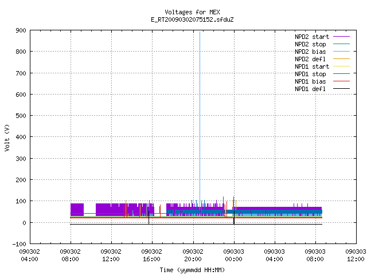Image resolution: width=367 pixels, height=275 pixels.
Task: Click the "Volt (V)" y-axis label
Action: pos(7,137)
